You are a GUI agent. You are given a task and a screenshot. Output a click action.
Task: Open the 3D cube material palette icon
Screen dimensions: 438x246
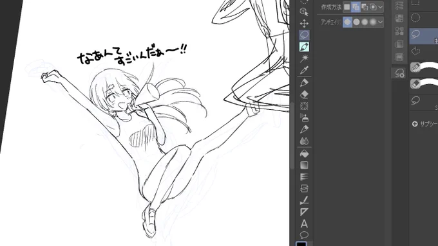[x=399, y=44]
